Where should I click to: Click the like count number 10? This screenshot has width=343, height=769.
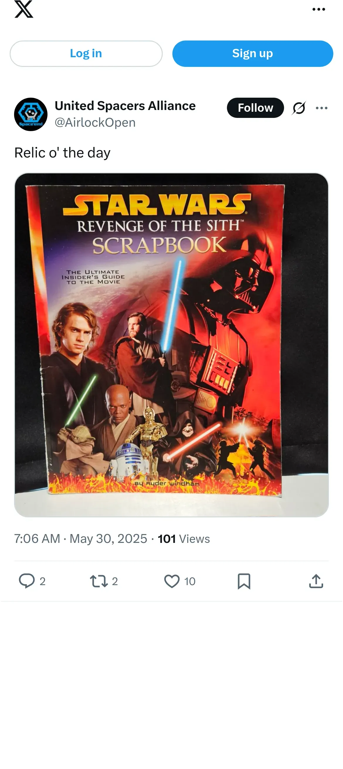click(190, 581)
